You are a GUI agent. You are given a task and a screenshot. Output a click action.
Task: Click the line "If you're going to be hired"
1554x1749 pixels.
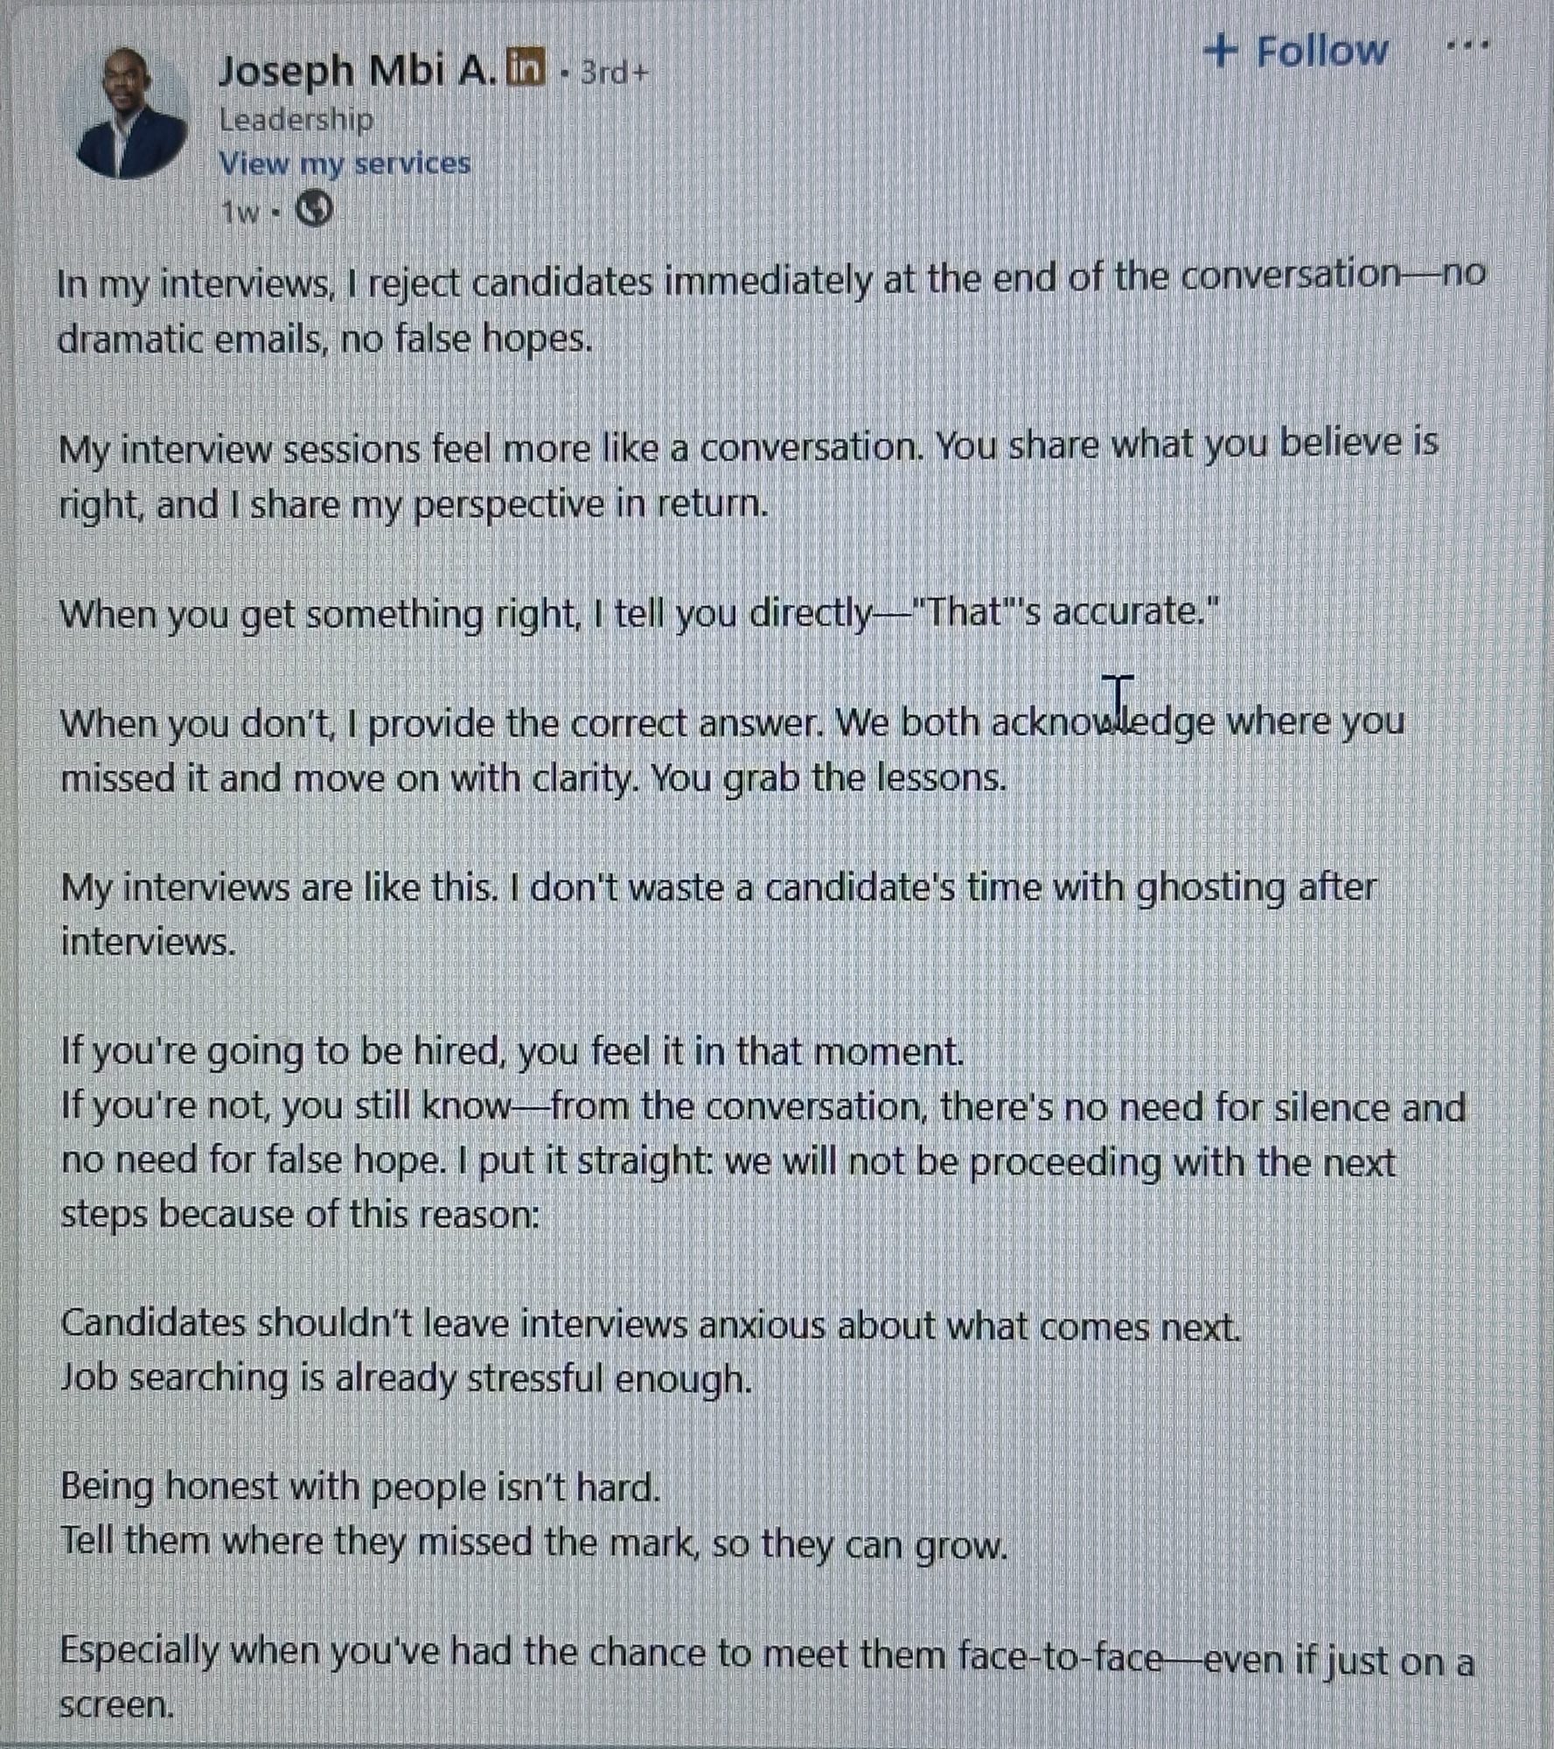click(x=512, y=1050)
